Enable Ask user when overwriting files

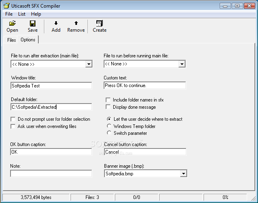click(x=13, y=126)
